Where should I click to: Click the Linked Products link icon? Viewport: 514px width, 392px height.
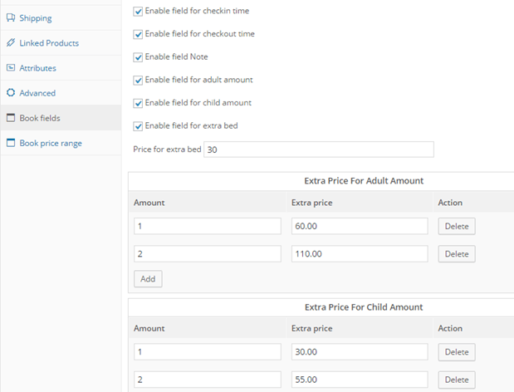click(11, 42)
